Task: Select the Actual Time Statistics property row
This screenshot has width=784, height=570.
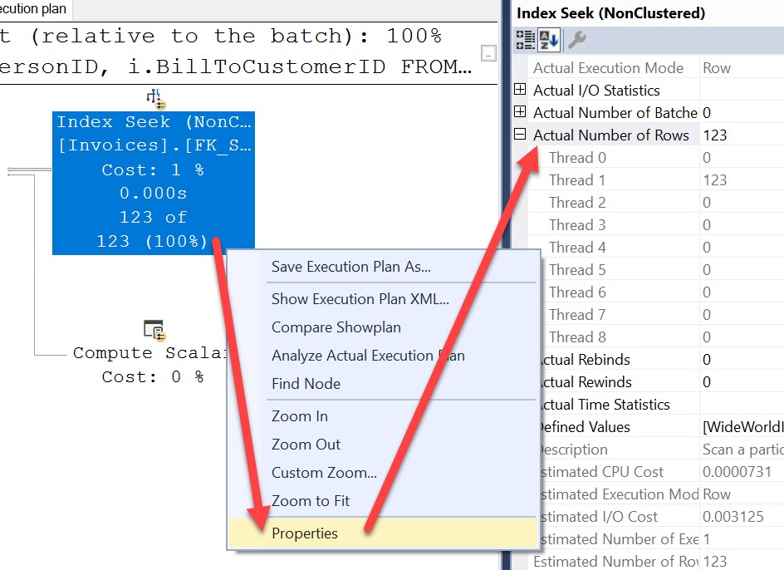Action: (x=662, y=405)
